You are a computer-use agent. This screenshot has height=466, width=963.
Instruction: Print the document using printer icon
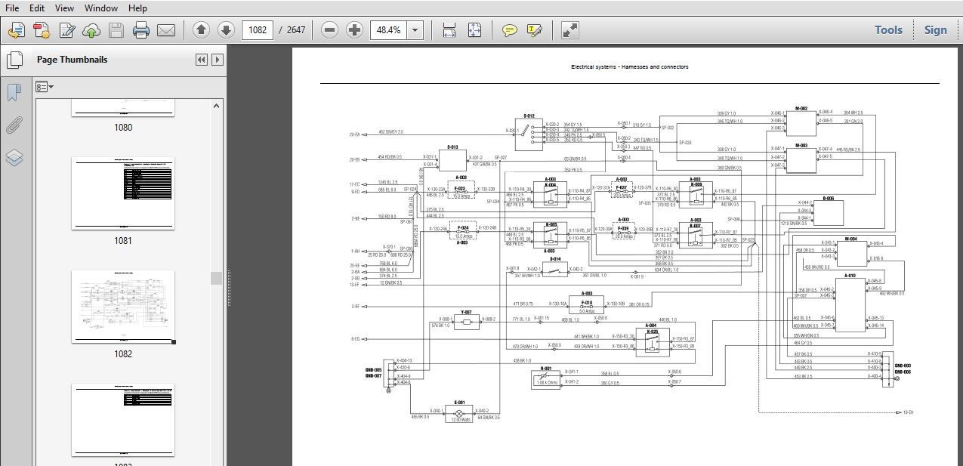(x=140, y=30)
